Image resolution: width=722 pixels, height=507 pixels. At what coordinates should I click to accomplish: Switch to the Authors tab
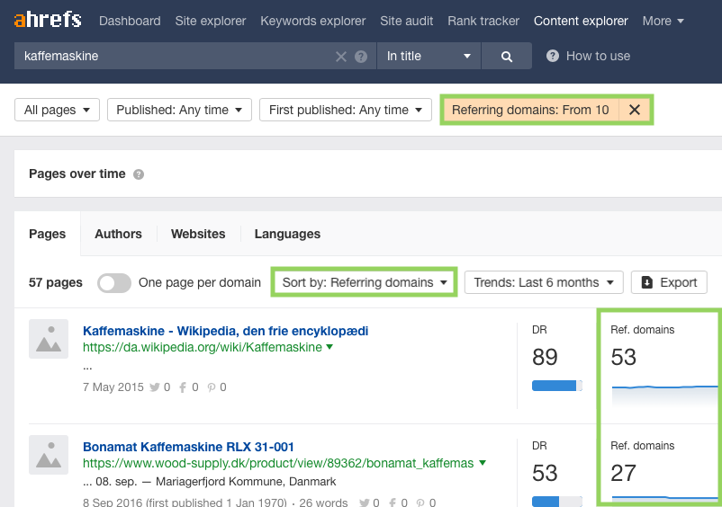pyautogui.click(x=118, y=234)
